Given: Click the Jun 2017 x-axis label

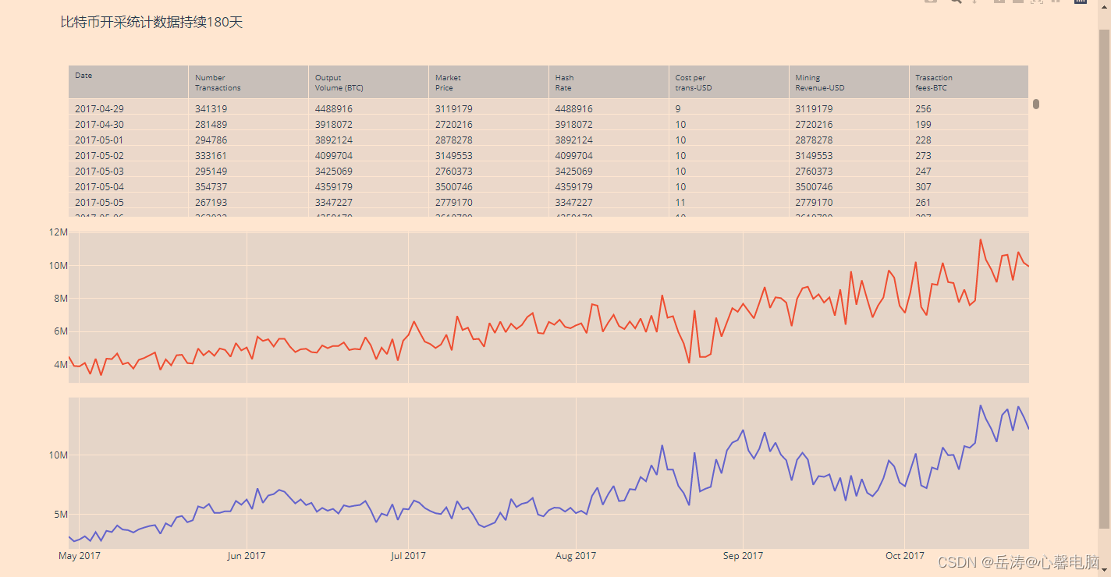Looking at the screenshot, I should click(247, 556).
